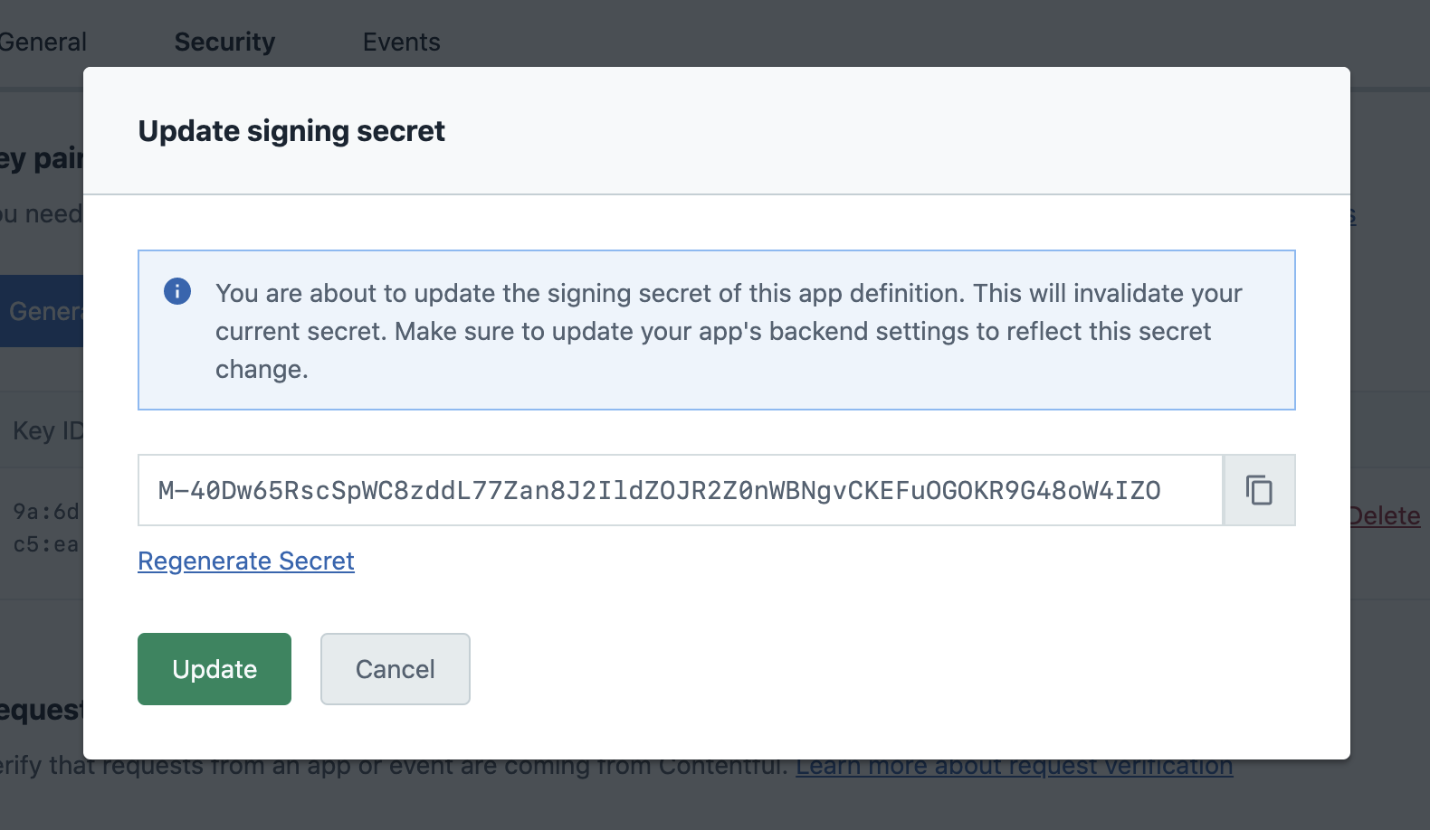
Task: Select the signing secret text field
Action: coord(680,490)
